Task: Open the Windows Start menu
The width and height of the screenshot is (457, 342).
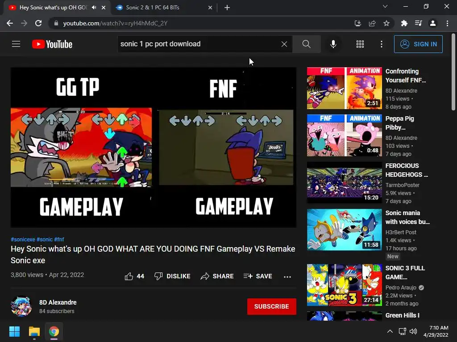Action: [x=15, y=331]
